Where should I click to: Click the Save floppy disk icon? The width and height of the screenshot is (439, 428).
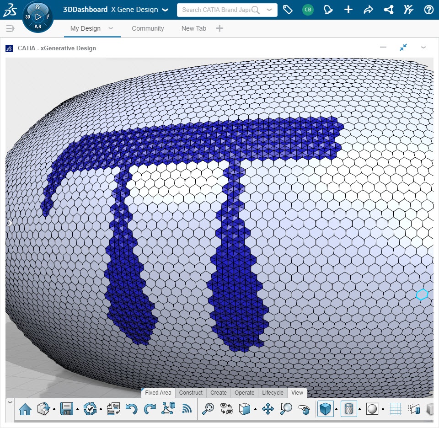pos(67,409)
